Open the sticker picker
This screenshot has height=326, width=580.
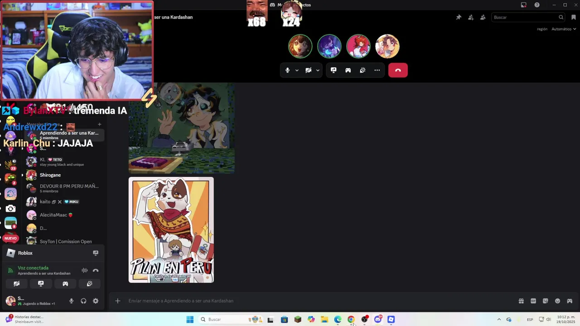(546, 301)
